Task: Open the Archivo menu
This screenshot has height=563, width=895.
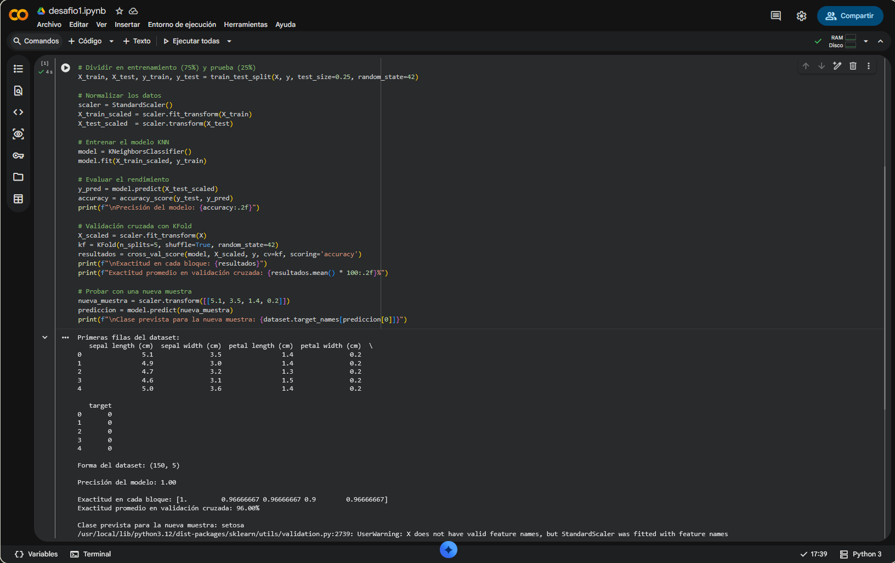Action: click(49, 25)
